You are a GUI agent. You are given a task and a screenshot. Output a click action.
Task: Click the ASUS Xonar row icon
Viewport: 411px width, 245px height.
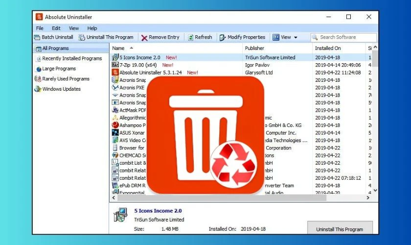pos(115,133)
